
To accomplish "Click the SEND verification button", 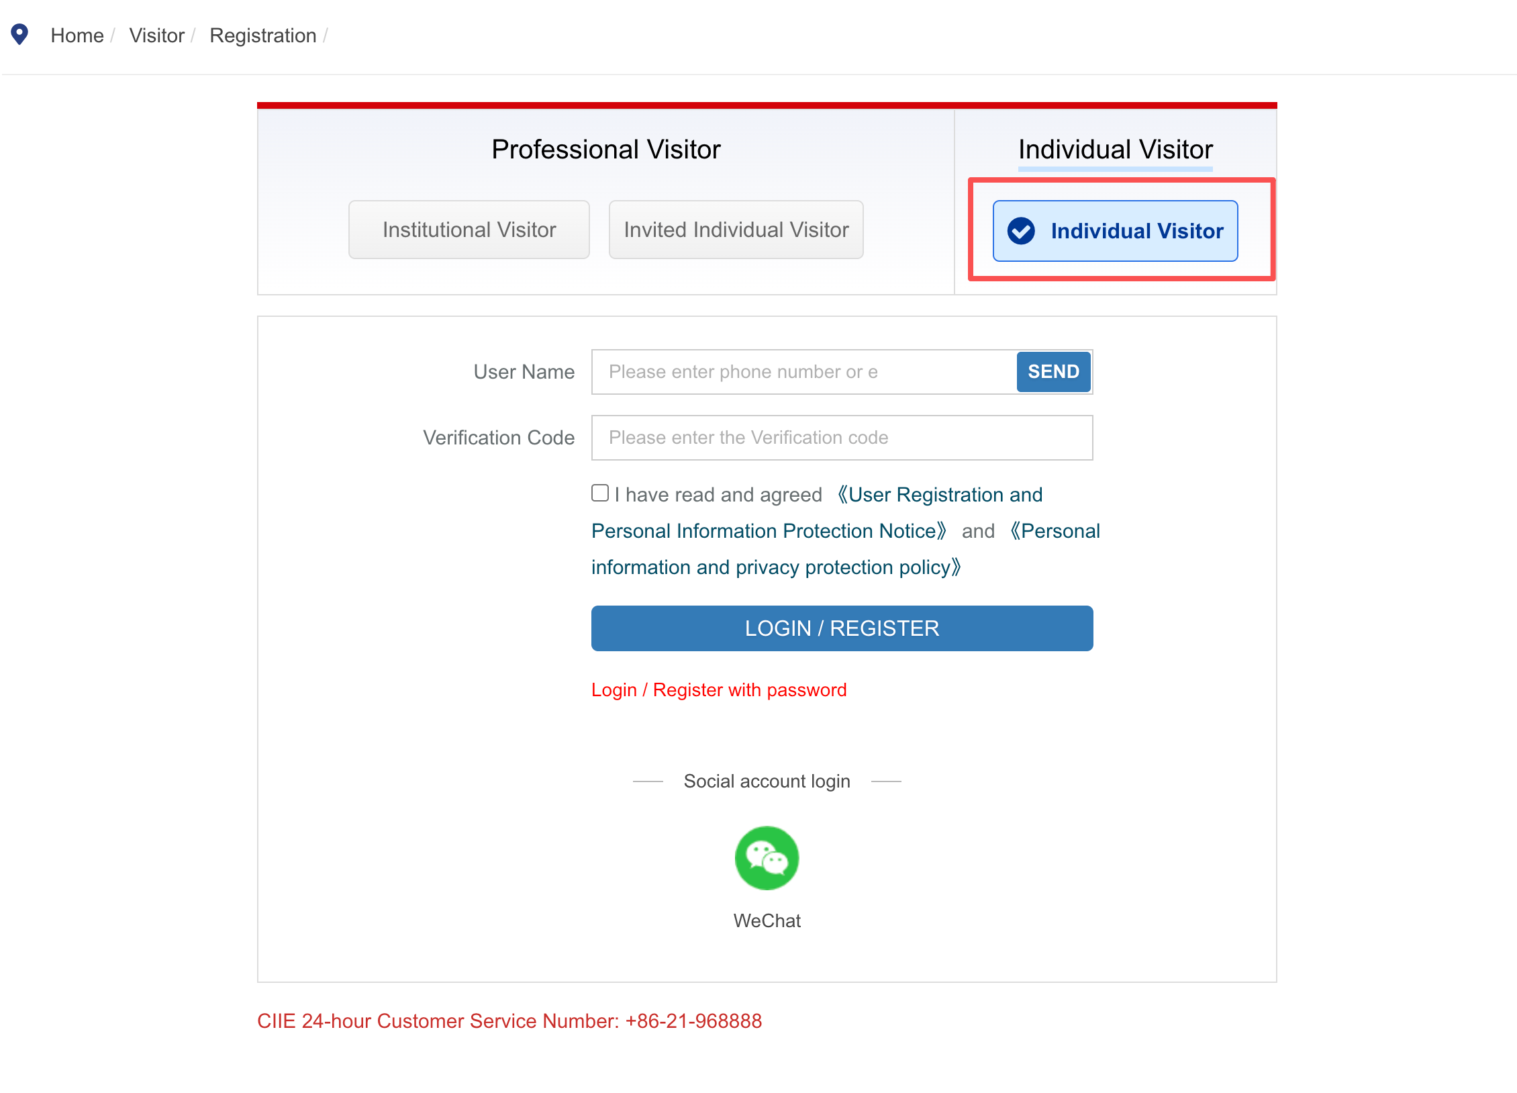I will pyautogui.click(x=1053, y=371).
